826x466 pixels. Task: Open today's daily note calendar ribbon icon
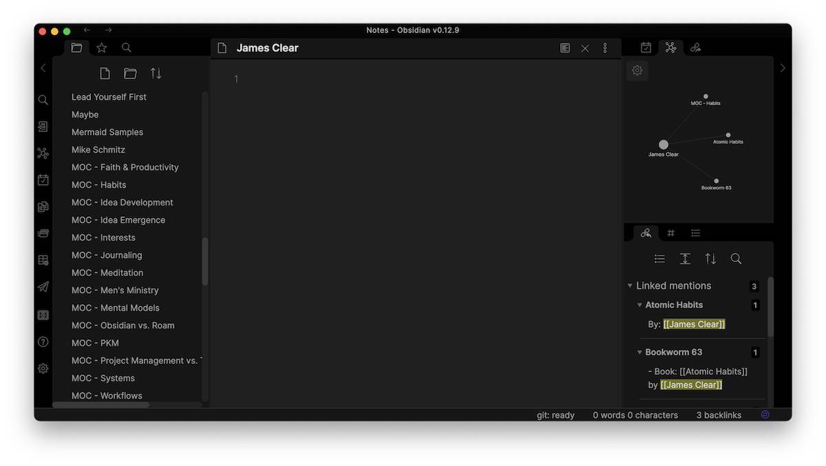[43, 179]
